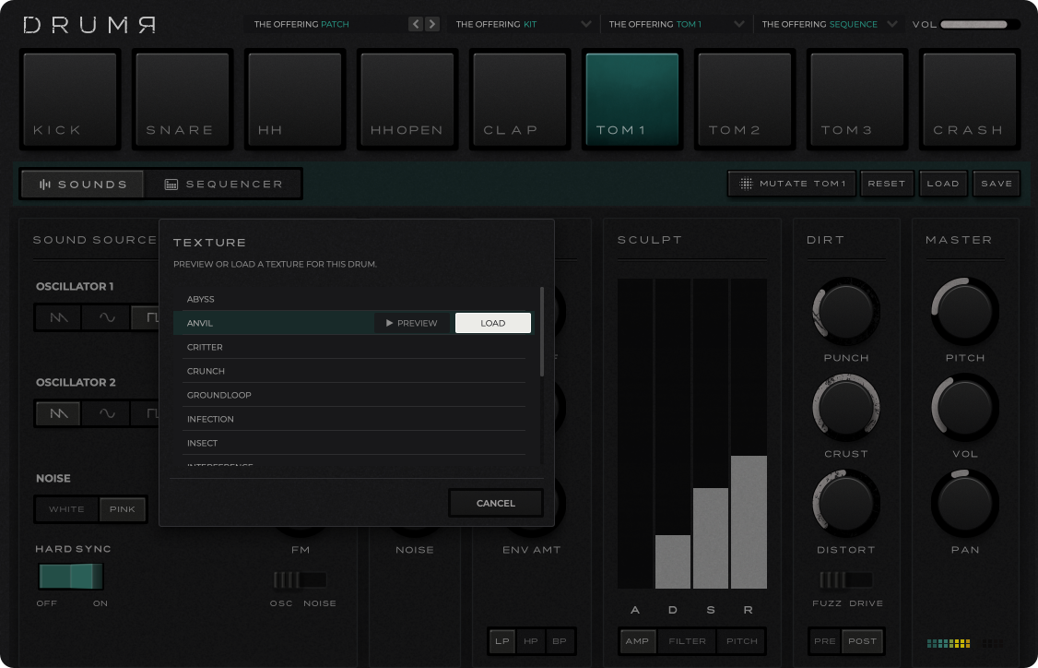Show the Filter envelope tab

click(x=687, y=641)
